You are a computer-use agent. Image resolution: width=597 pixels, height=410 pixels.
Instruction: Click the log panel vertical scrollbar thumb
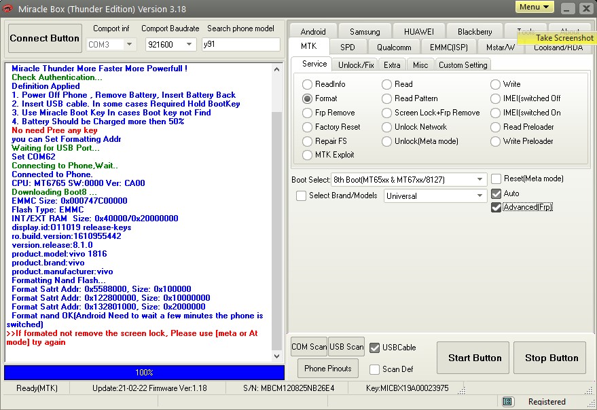(277, 231)
